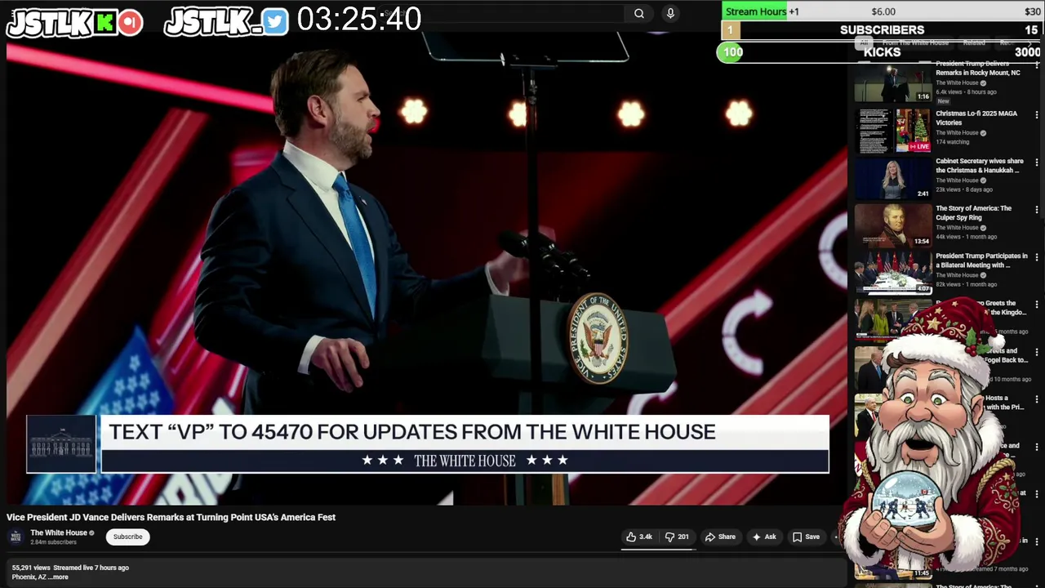Open more-options menu for Cabinet Secretary wives video
Screen dimensions: 1045x588
(1037, 163)
